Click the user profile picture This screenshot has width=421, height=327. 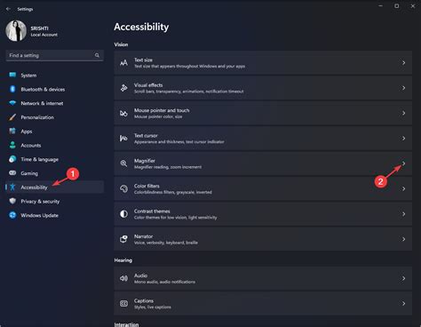coord(16,30)
